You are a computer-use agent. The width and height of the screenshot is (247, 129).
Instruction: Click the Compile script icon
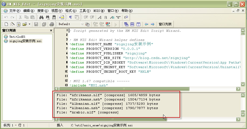[95, 24]
